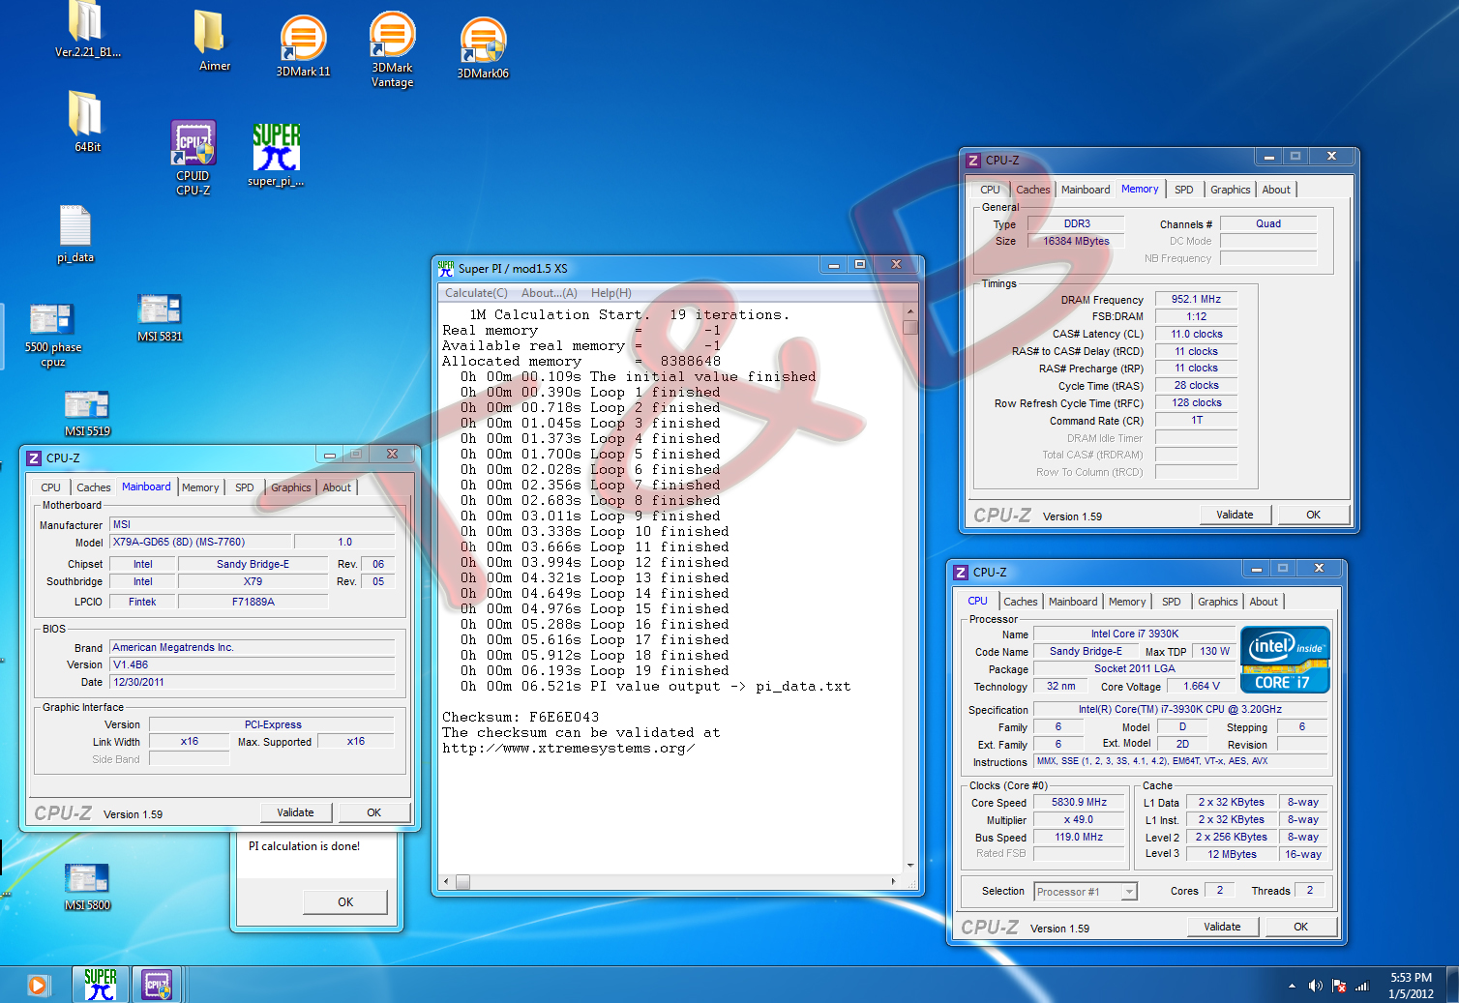Viewport: 1459px width, 1003px height.
Task: Show hidden tray icons arrow
Action: pos(1292,986)
